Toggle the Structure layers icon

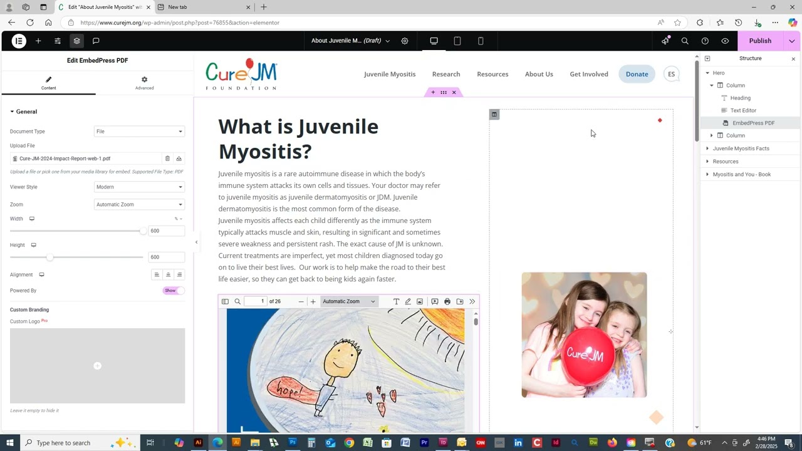[76, 41]
